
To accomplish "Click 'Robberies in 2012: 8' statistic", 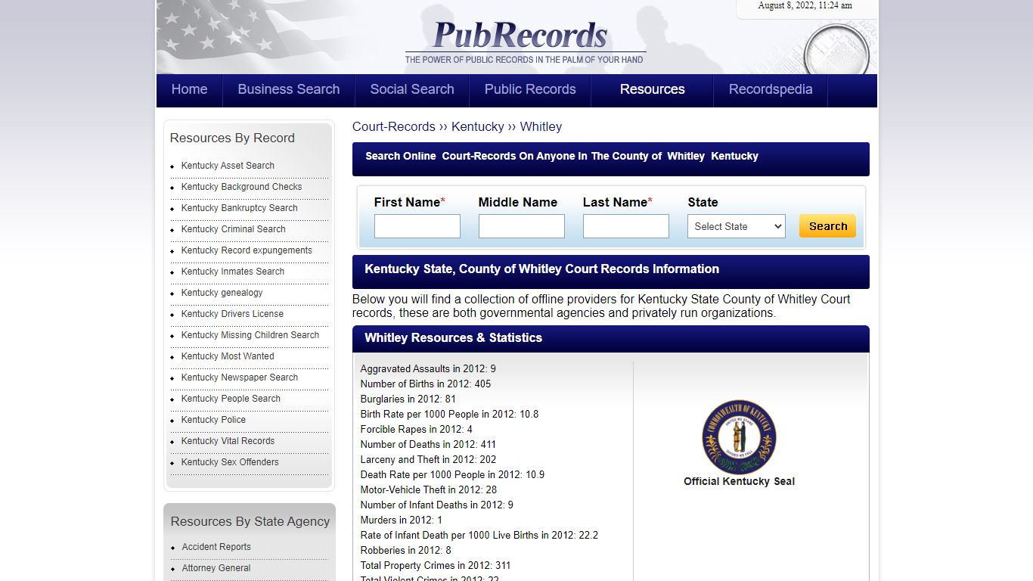I will pos(406,551).
